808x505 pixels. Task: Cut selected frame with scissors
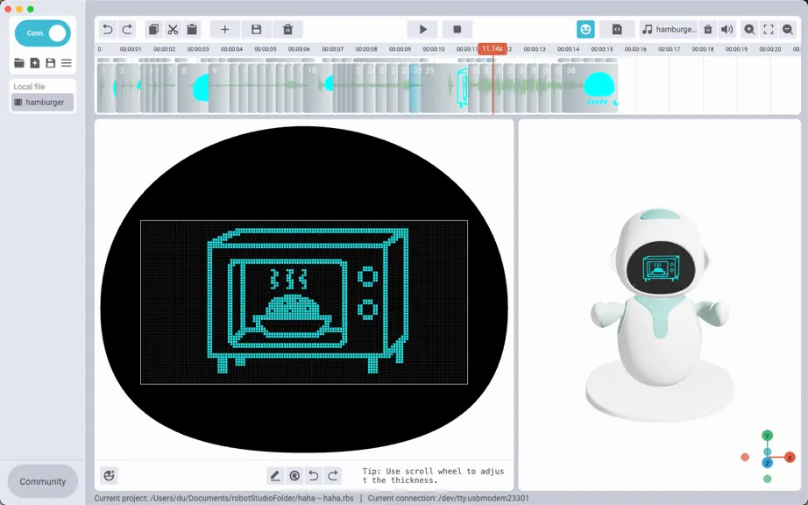tap(173, 30)
